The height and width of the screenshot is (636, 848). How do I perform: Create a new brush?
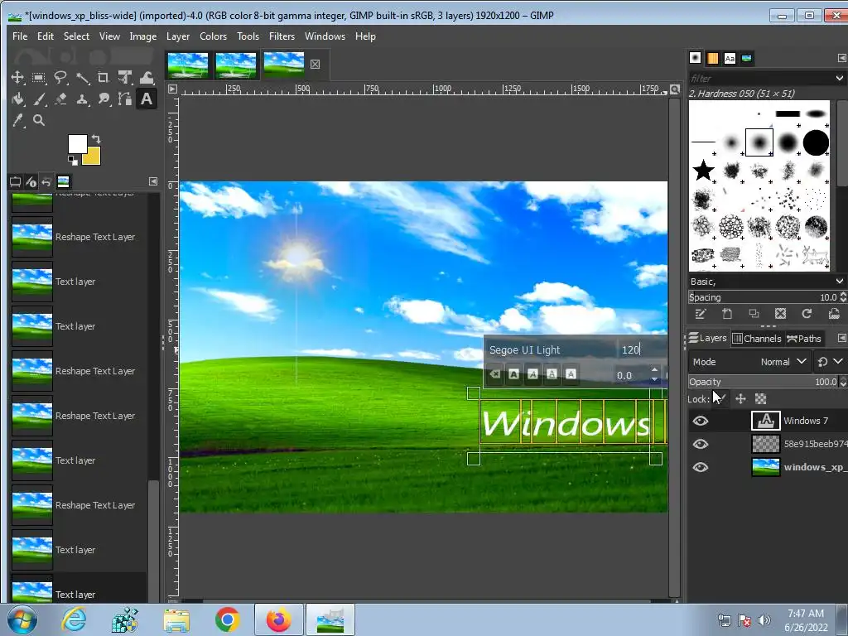(727, 314)
